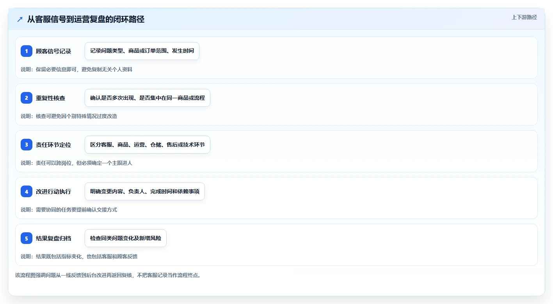Click the 确认是否多次出现 detail box
553x304 pixels.
point(148,98)
